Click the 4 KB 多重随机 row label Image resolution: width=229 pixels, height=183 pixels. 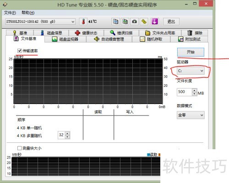(x=29, y=136)
